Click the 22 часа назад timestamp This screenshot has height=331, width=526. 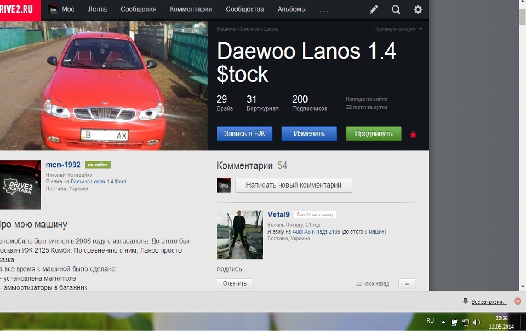[x=373, y=284]
